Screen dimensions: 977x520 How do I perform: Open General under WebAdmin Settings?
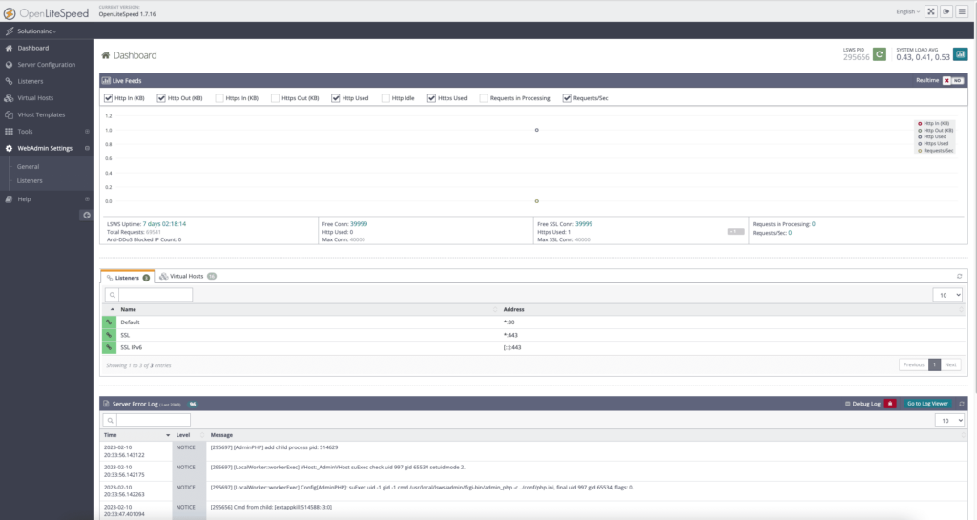28,167
